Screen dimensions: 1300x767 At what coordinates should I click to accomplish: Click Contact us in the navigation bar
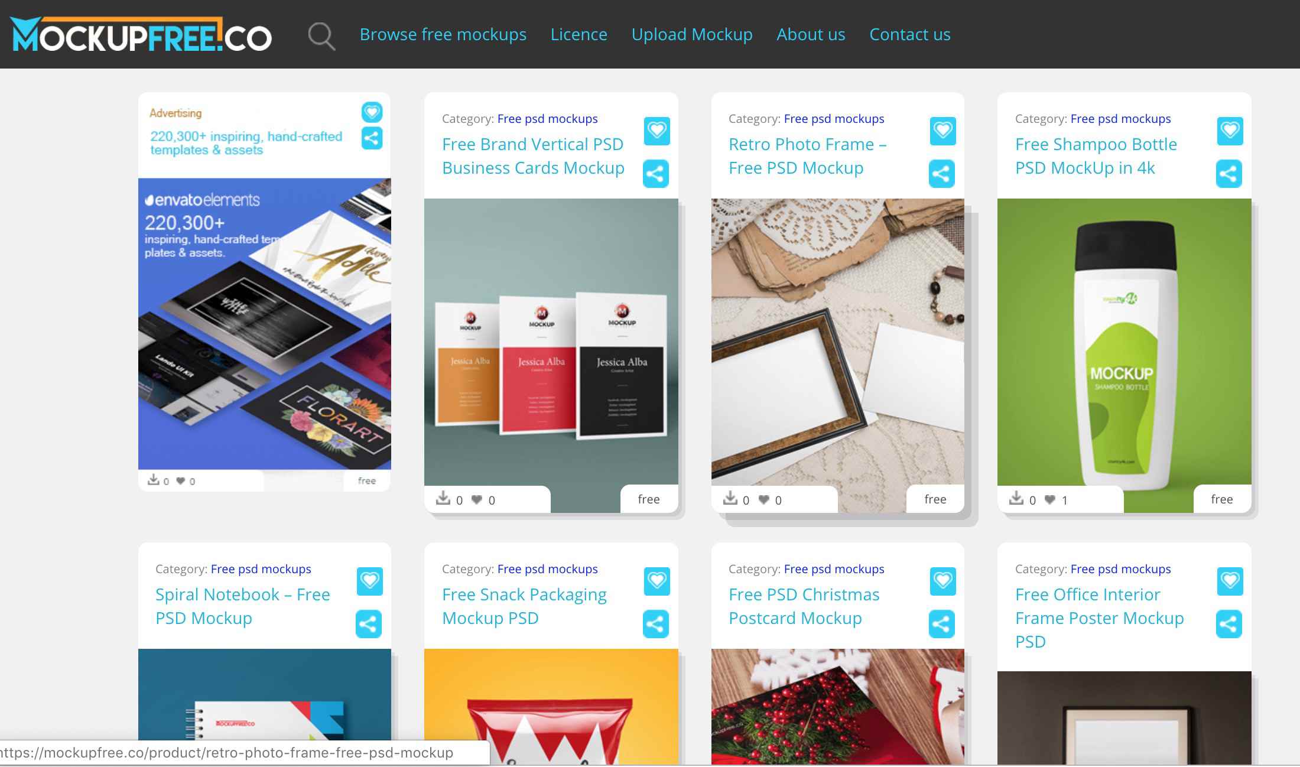910,34
